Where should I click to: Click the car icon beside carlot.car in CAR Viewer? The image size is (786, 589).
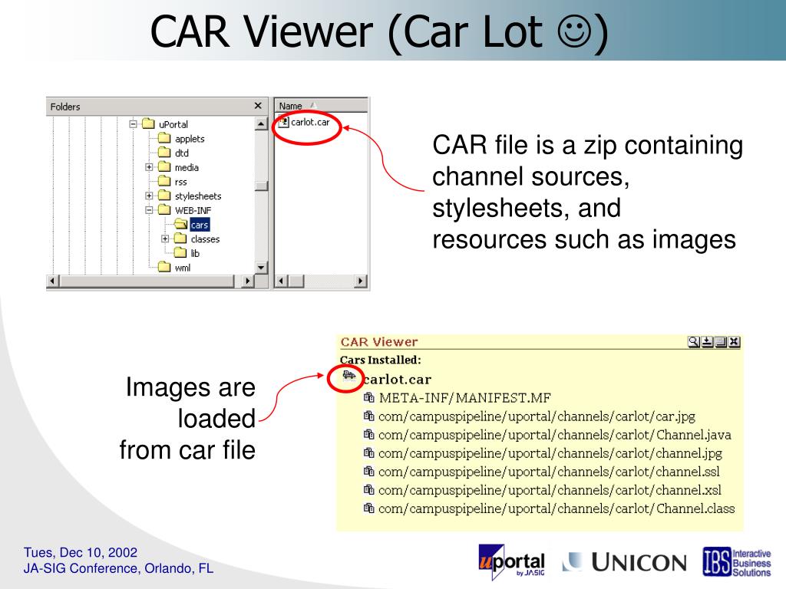click(349, 375)
